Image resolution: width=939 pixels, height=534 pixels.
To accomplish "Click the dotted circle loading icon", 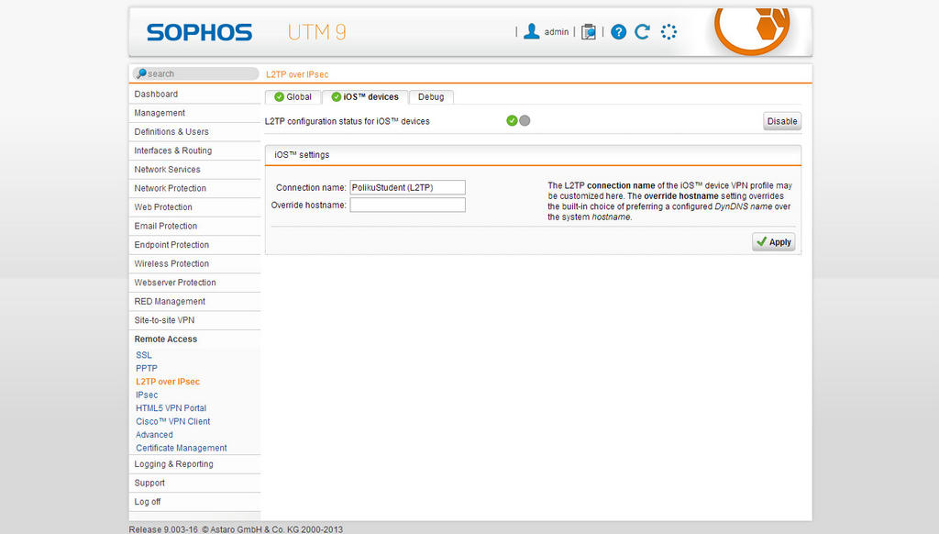I will [668, 32].
